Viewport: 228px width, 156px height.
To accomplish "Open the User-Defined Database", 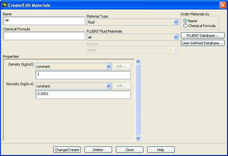I will [x=203, y=43].
